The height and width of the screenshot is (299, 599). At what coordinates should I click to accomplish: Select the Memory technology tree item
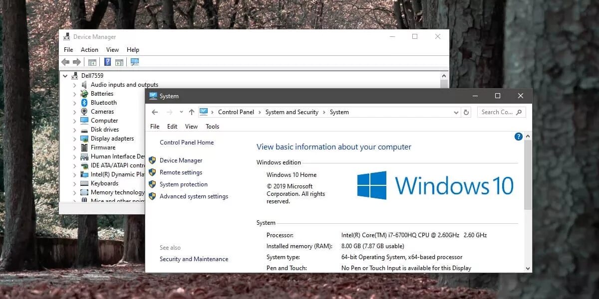pos(117,192)
